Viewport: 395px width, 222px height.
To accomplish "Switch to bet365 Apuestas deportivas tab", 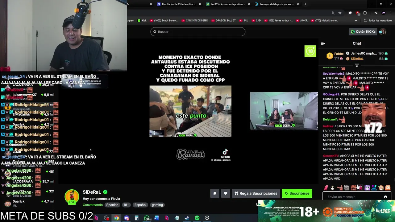I will coord(228,4).
